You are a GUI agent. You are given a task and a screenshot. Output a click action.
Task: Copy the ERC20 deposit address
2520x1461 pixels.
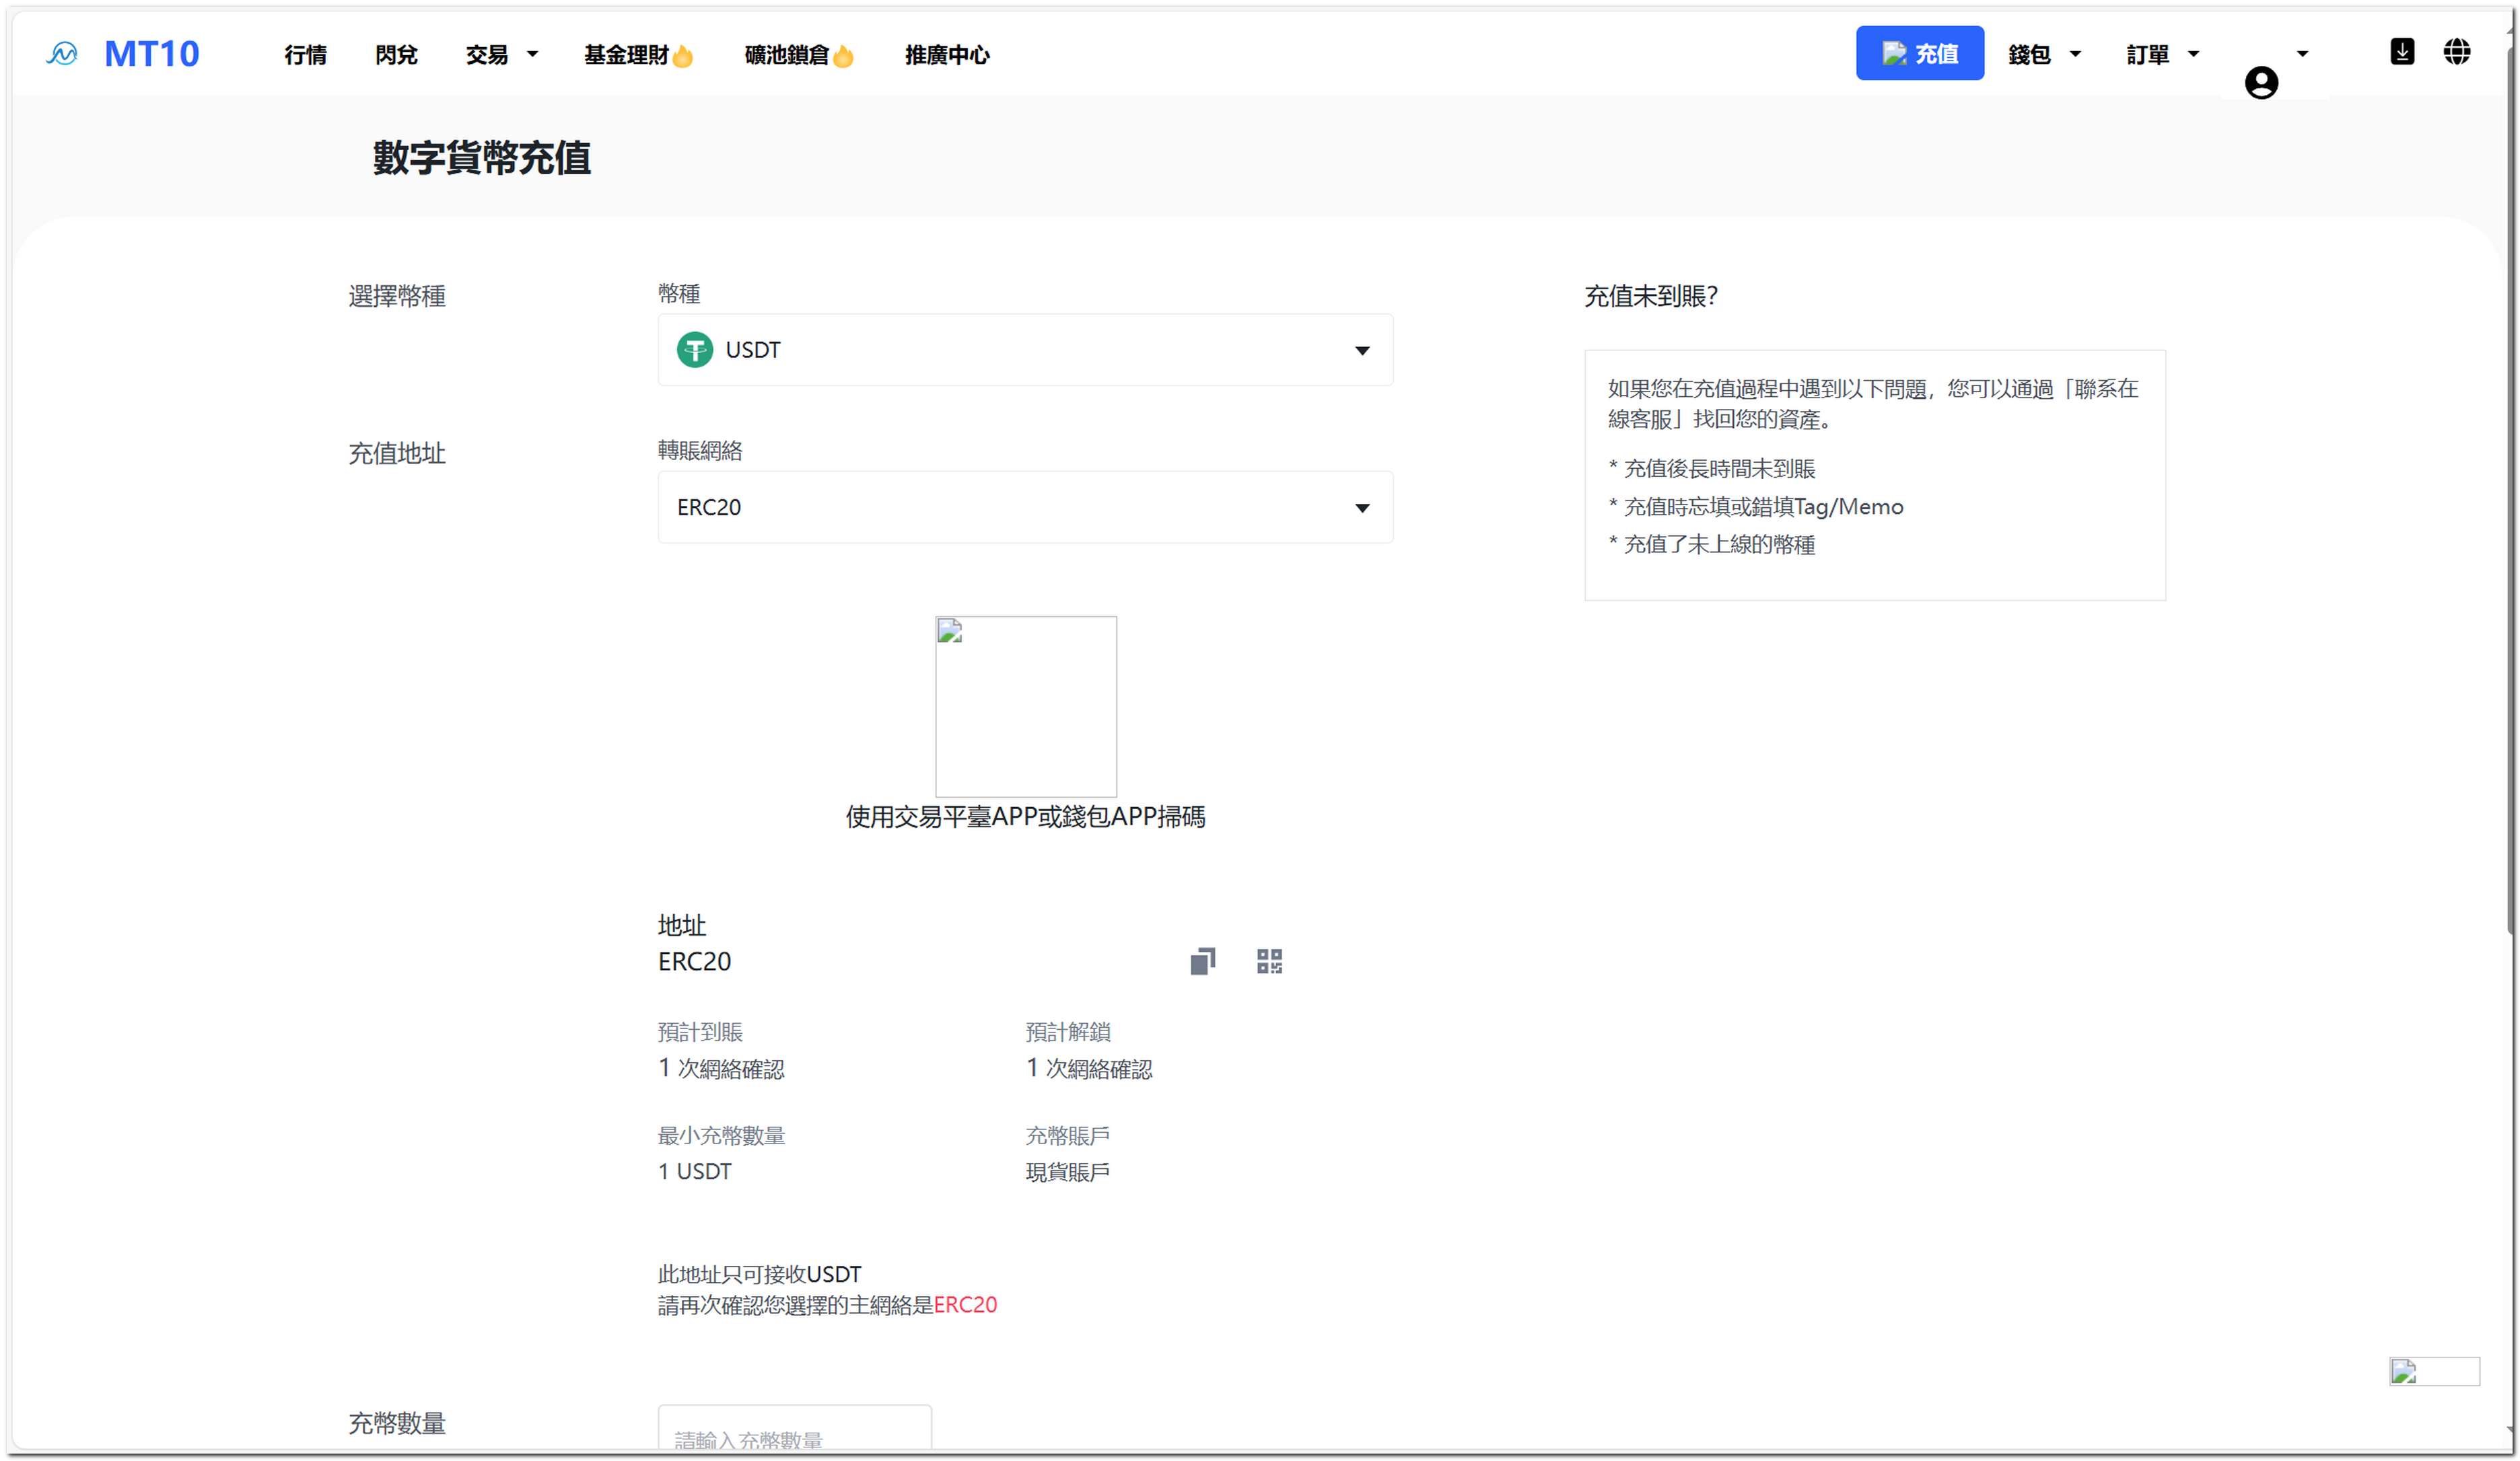click(1202, 961)
